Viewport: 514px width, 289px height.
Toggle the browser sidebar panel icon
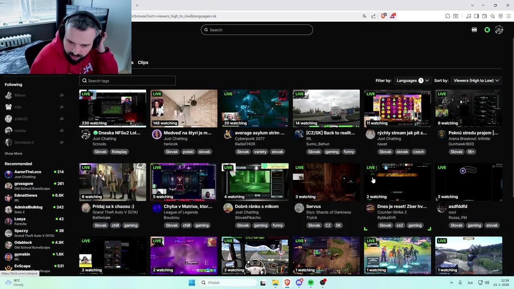point(476,16)
